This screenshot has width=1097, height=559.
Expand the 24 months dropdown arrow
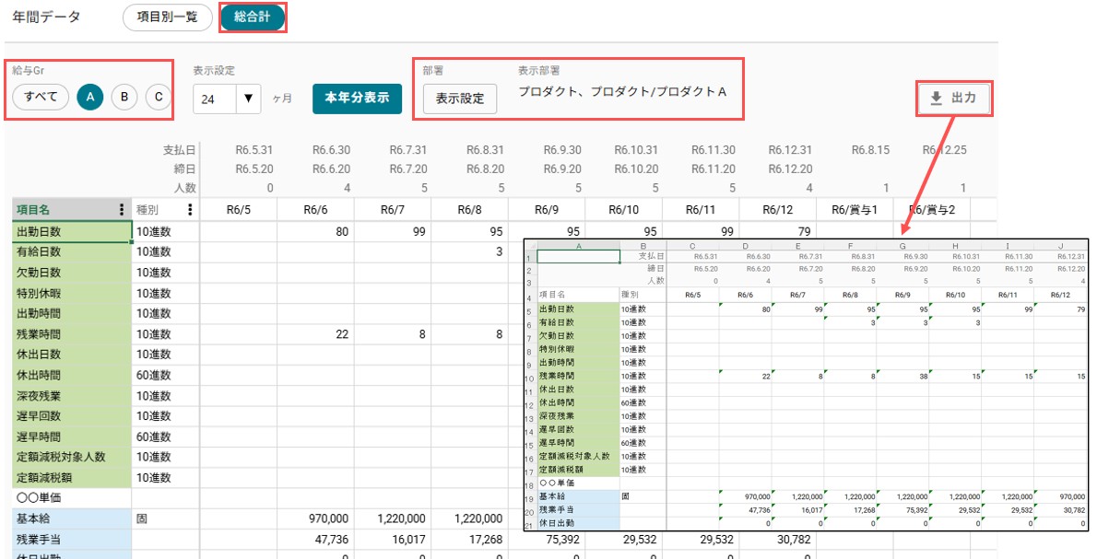(248, 99)
